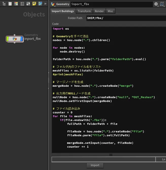Switch to the Import Buildings tab

(x=63, y=11)
